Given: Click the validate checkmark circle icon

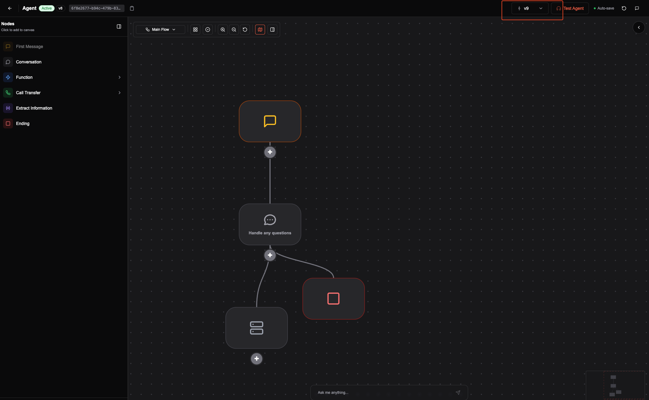Looking at the screenshot, I should (208, 30).
